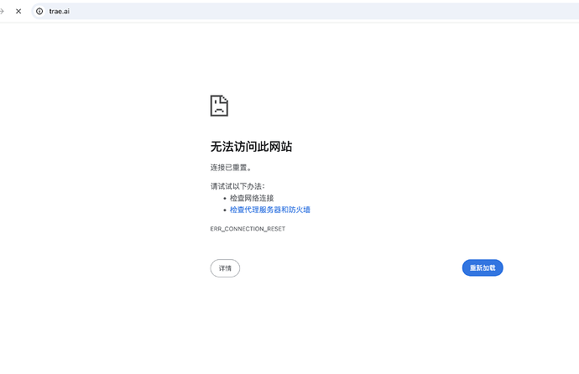The width and height of the screenshot is (579, 374).
Task: Click the sad page error icon
Action: [219, 106]
